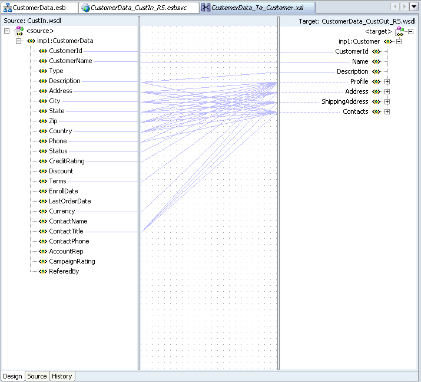Click the target Name element icon
The width and height of the screenshot is (421, 382).
(x=376, y=61)
